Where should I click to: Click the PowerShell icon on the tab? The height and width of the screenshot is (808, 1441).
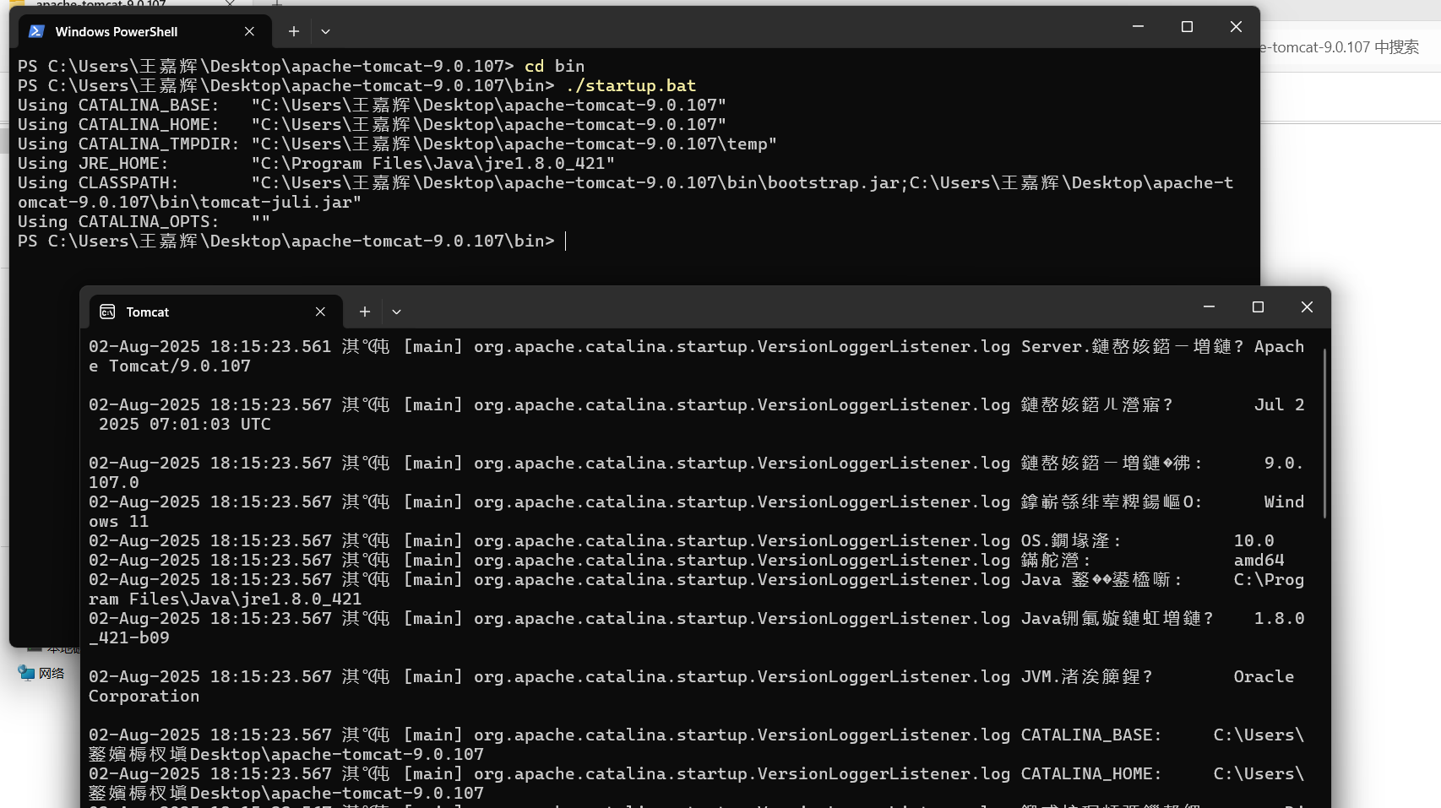36,31
